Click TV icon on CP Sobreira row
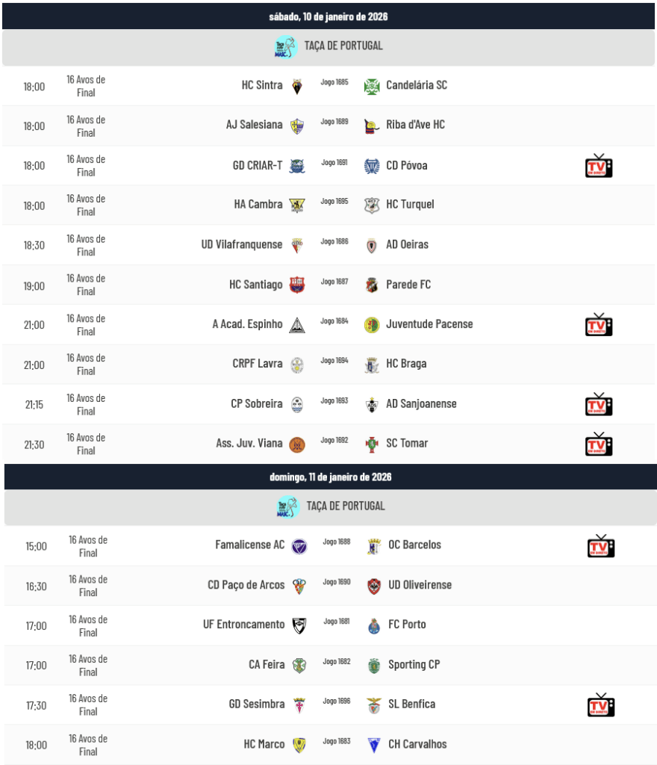 [598, 404]
